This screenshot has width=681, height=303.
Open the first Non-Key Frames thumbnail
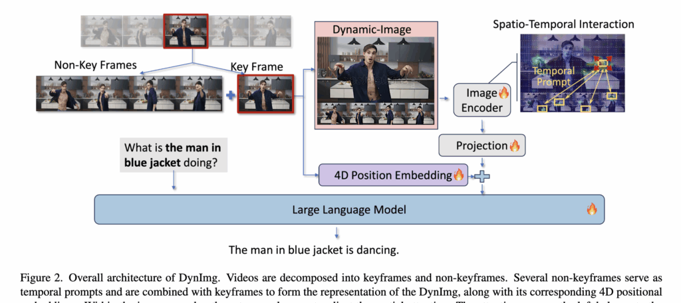[57, 94]
